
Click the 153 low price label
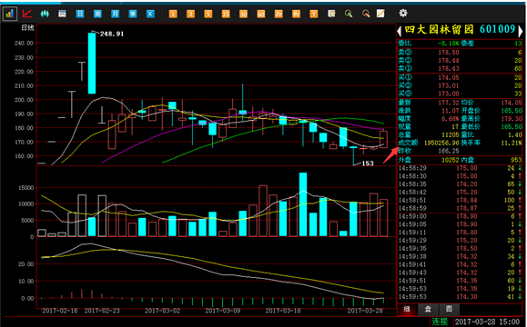(368, 163)
